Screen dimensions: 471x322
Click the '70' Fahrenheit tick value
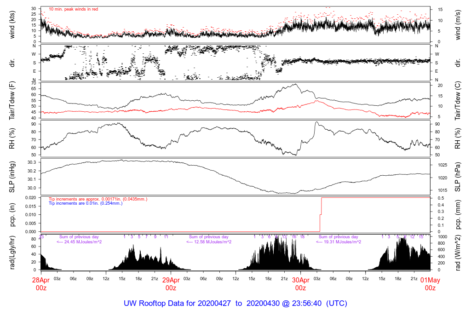coord(33,83)
